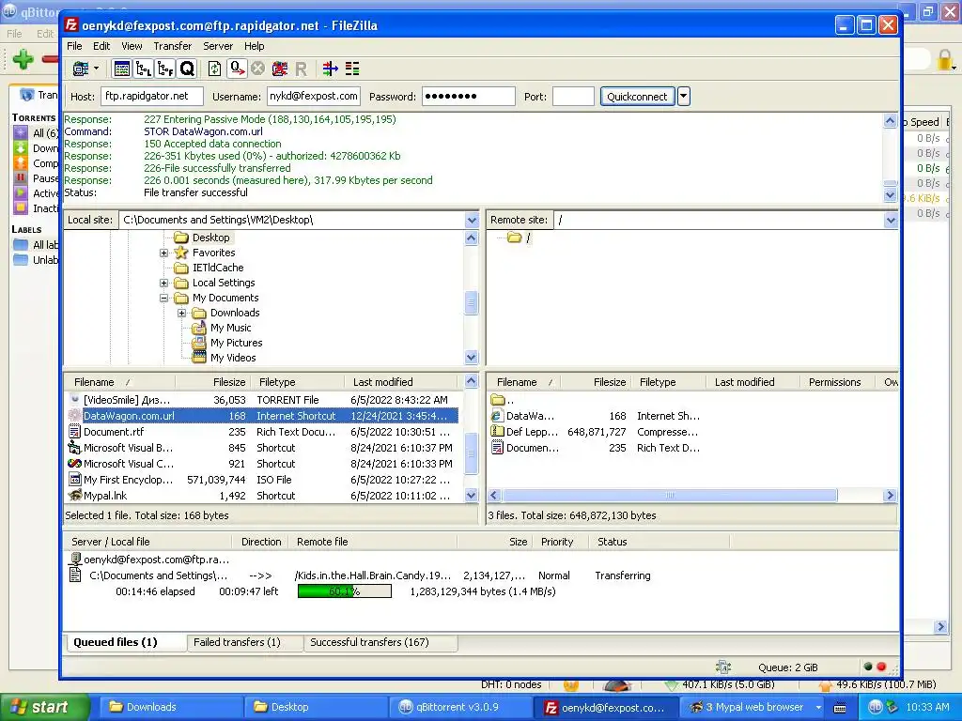Click the Host input field
This screenshot has height=721, width=962.
(x=151, y=97)
